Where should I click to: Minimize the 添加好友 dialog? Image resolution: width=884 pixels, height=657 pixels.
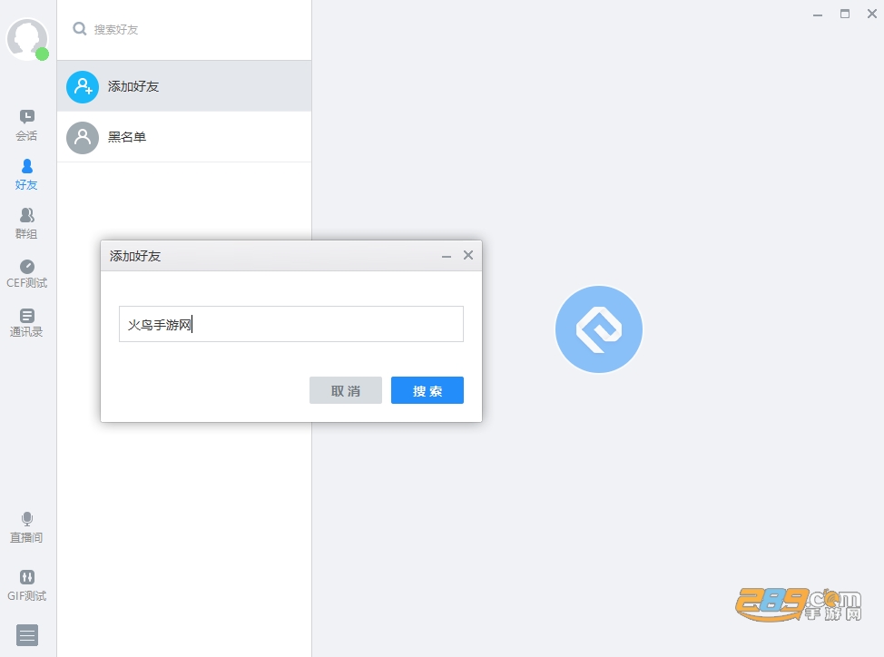[x=447, y=256]
